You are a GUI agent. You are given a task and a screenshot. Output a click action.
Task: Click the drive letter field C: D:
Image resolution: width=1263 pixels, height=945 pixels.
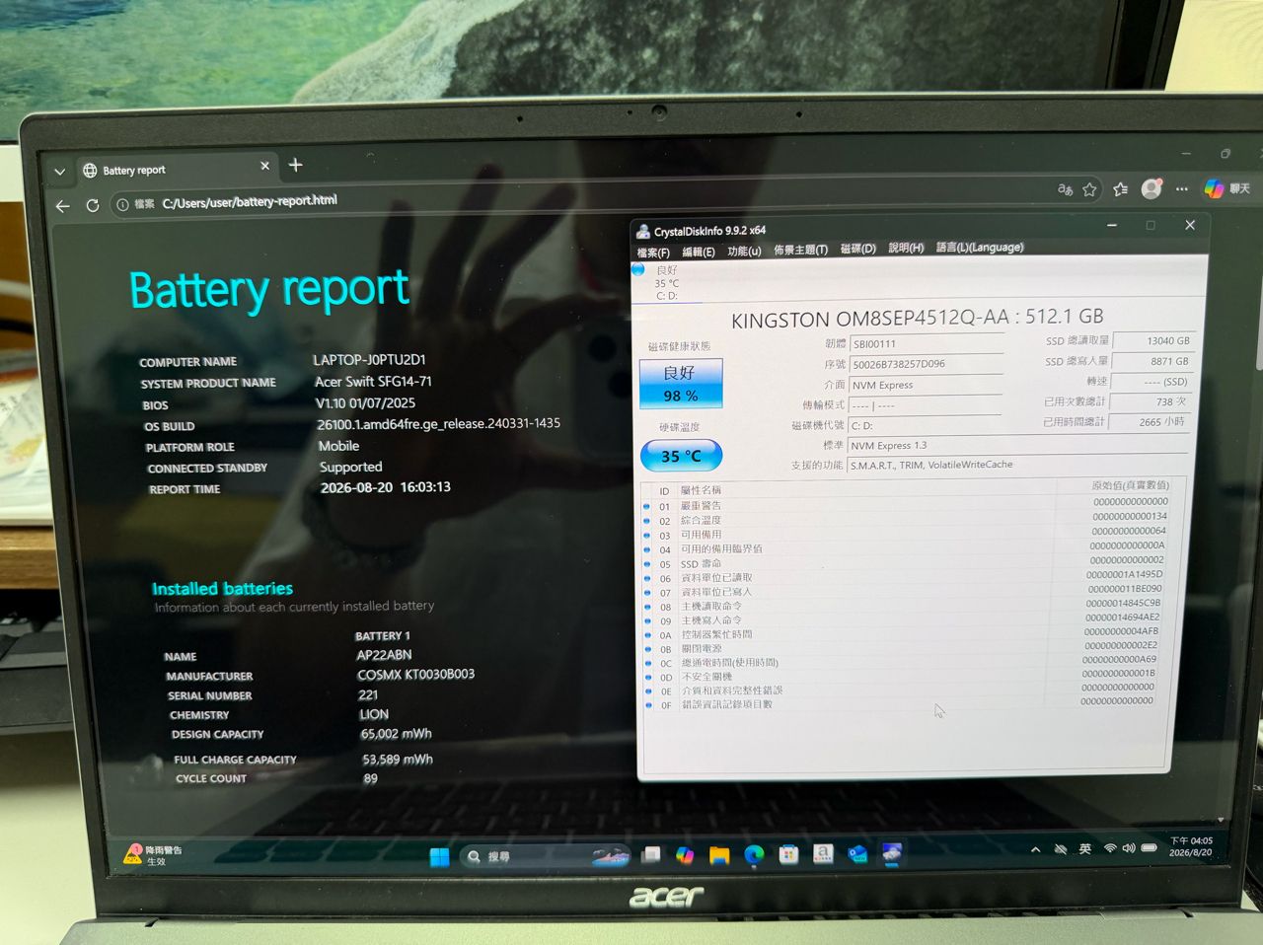(x=927, y=425)
